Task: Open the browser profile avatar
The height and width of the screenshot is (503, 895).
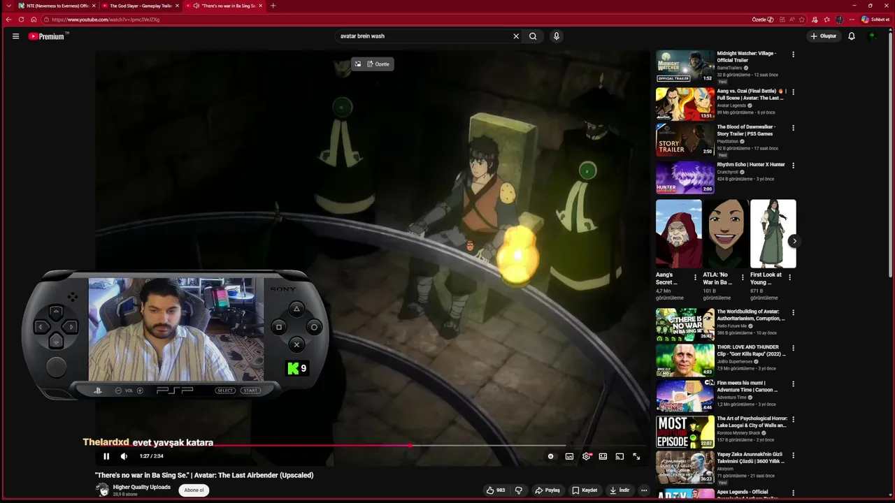Action: pos(839,20)
